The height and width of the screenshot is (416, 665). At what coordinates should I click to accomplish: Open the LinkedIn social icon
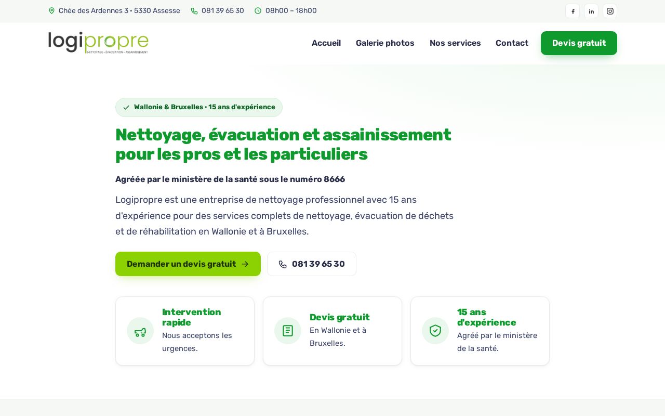[x=591, y=11]
